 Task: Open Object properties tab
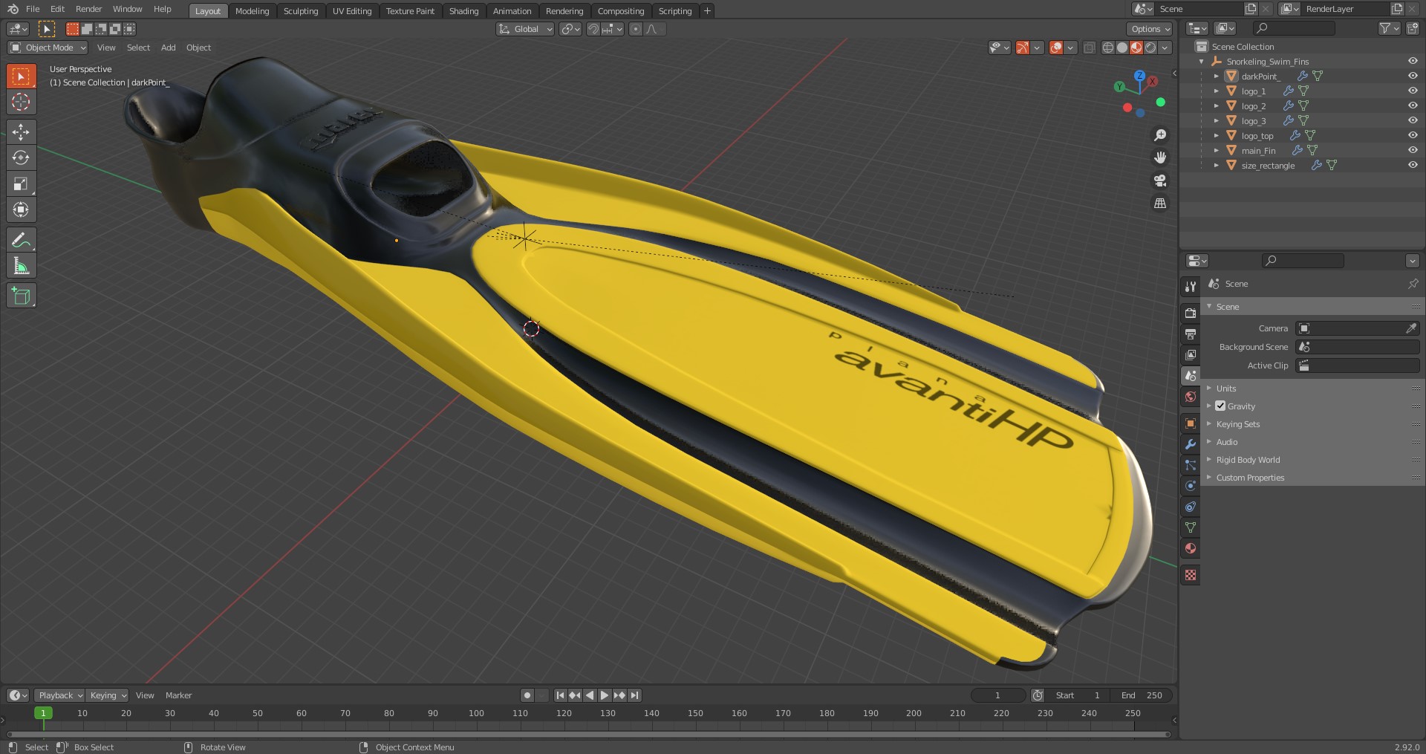1191,423
